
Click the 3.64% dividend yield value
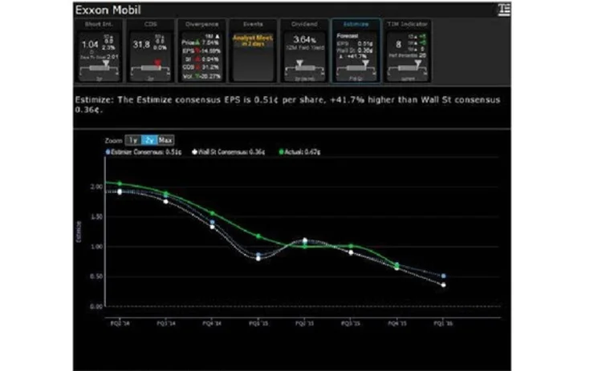tap(304, 40)
